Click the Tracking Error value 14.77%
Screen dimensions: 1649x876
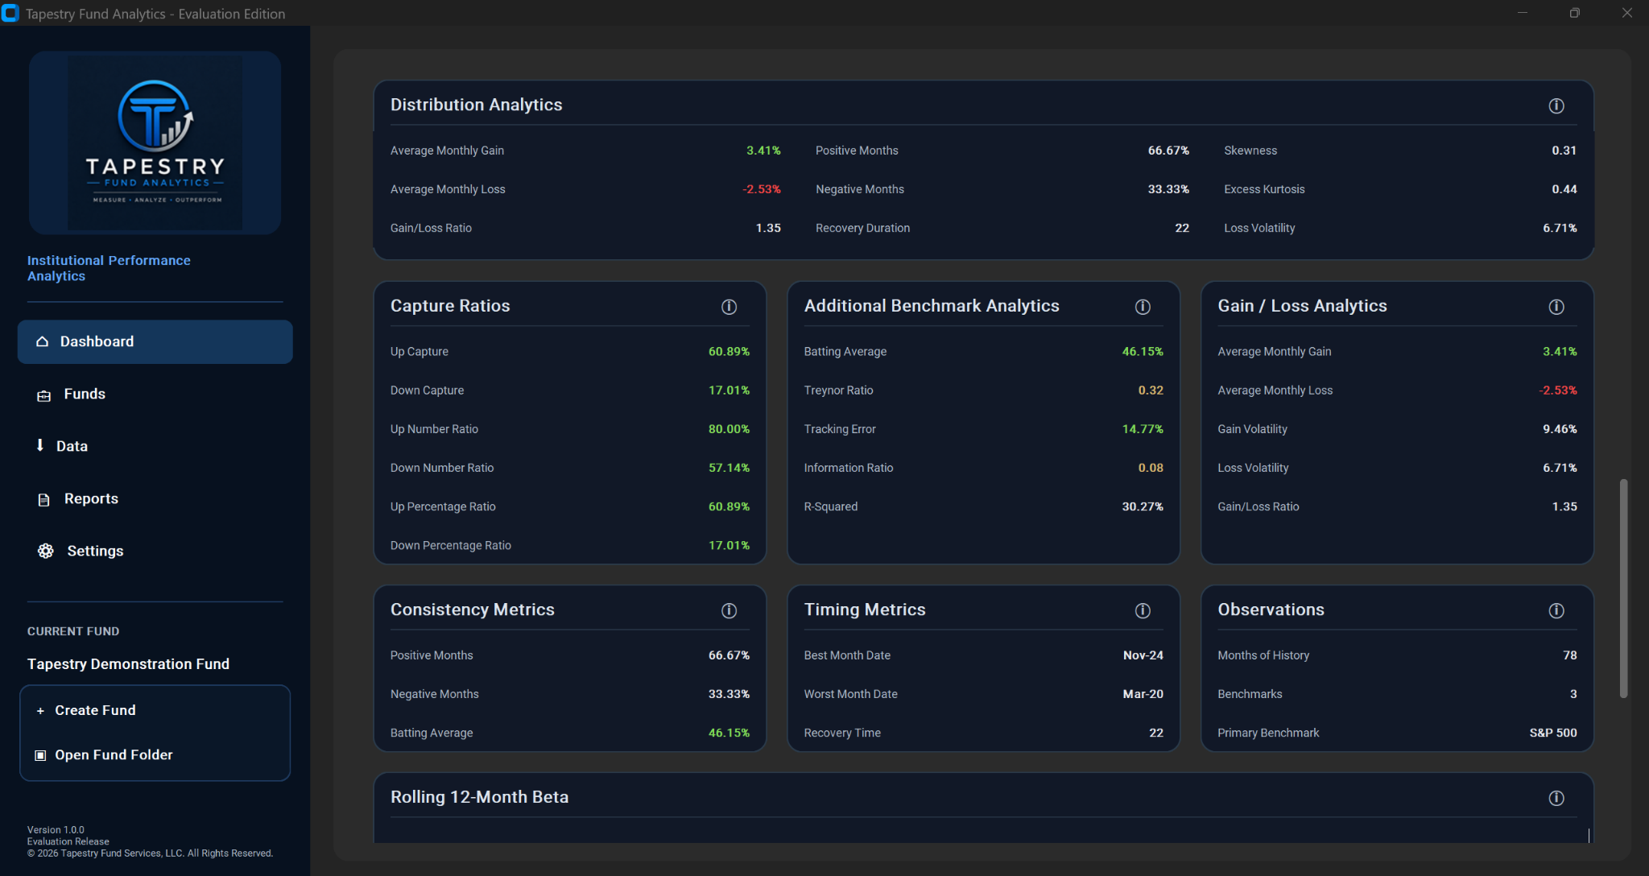click(1143, 429)
